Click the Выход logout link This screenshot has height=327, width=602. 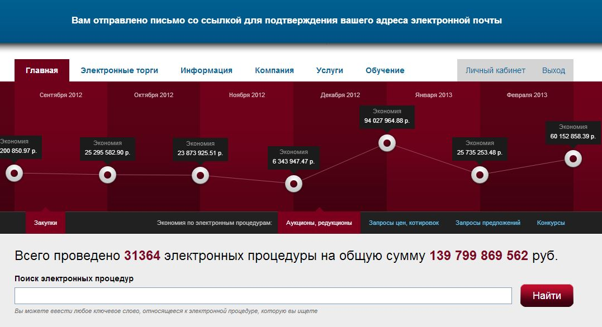click(x=553, y=70)
